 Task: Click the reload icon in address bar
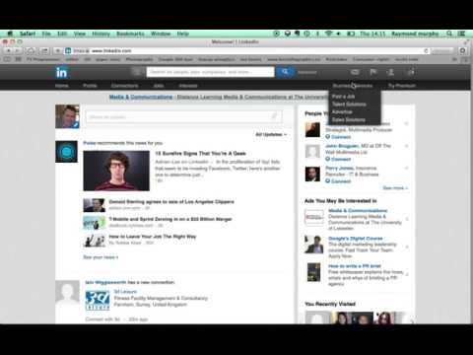click(x=426, y=50)
